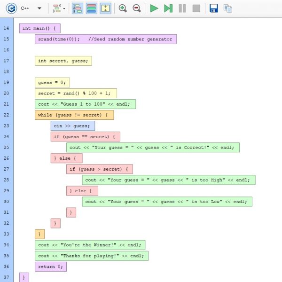This screenshot has width=282, height=282.
Task: Open the C++ language dropdown
Action: (39, 8)
